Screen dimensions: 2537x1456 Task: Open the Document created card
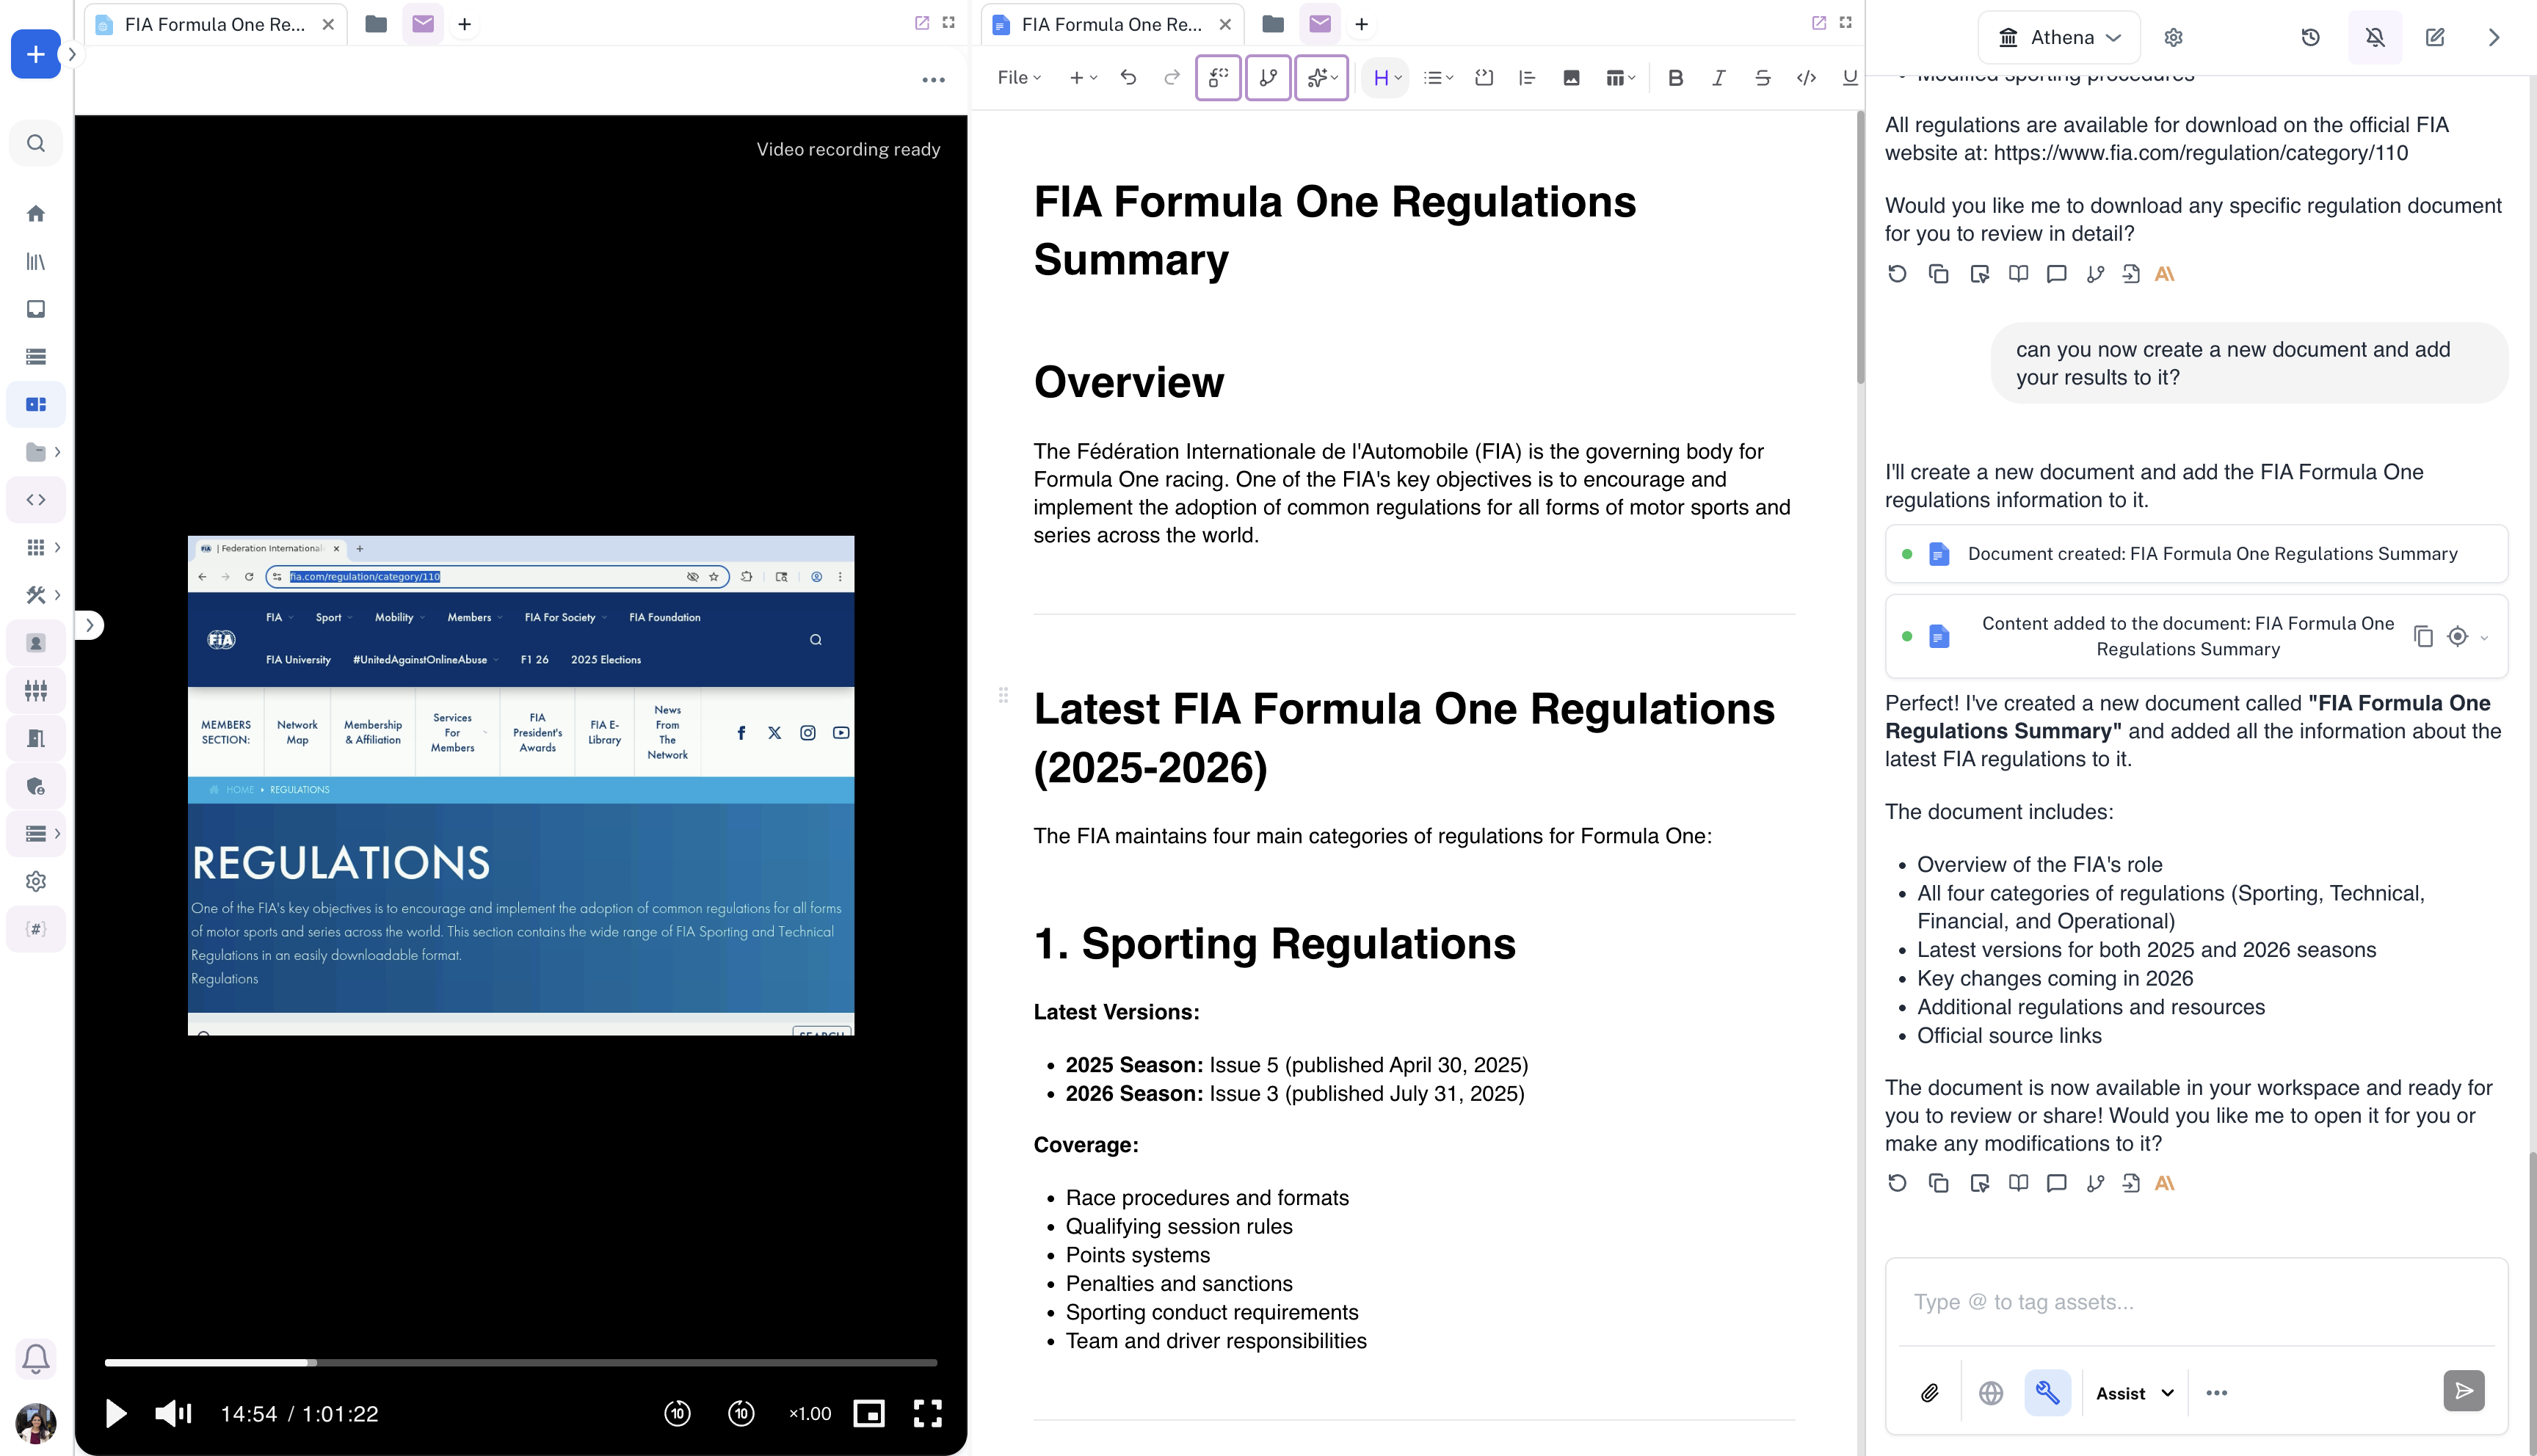(2196, 554)
